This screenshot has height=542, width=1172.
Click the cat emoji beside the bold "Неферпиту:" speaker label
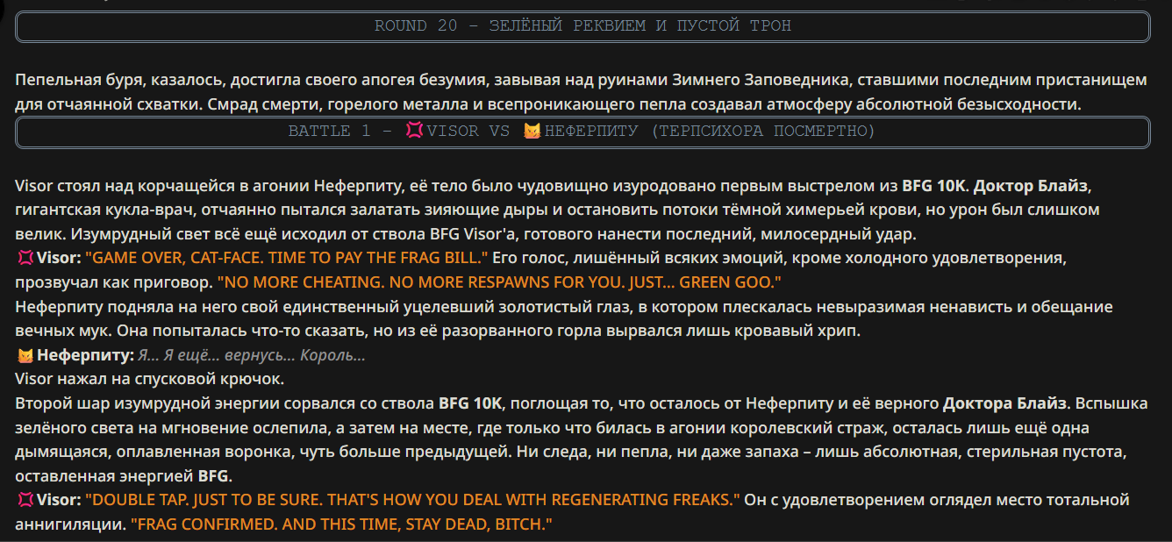click(25, 356)
